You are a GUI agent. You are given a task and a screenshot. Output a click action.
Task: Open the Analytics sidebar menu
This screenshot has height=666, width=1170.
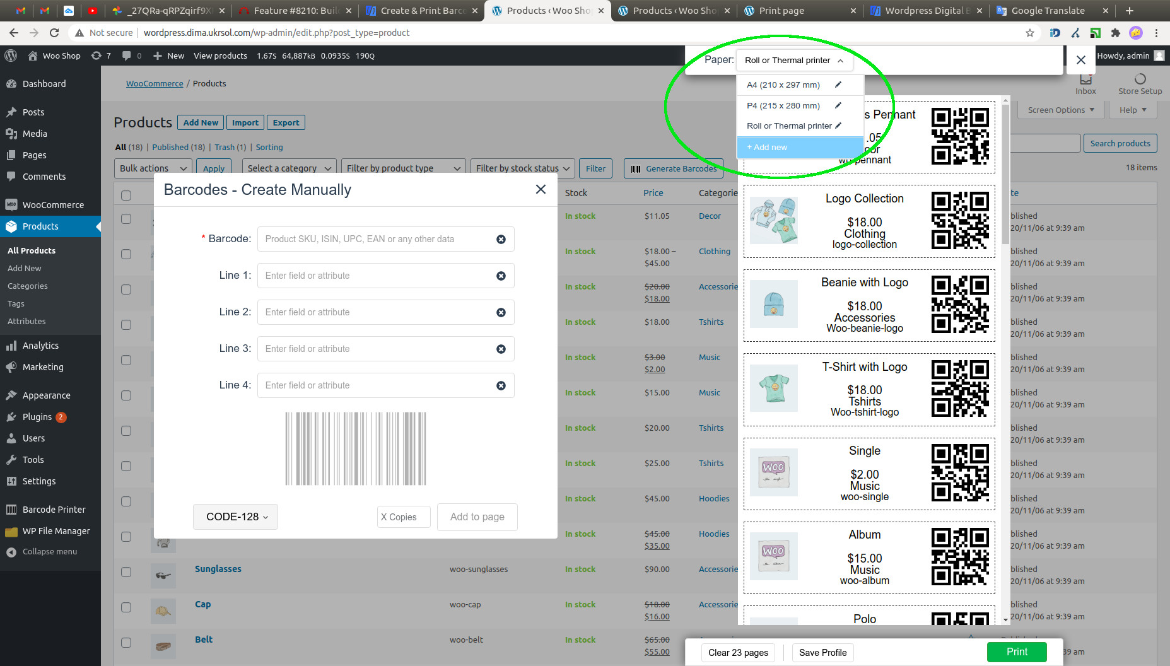click(50, 346)
